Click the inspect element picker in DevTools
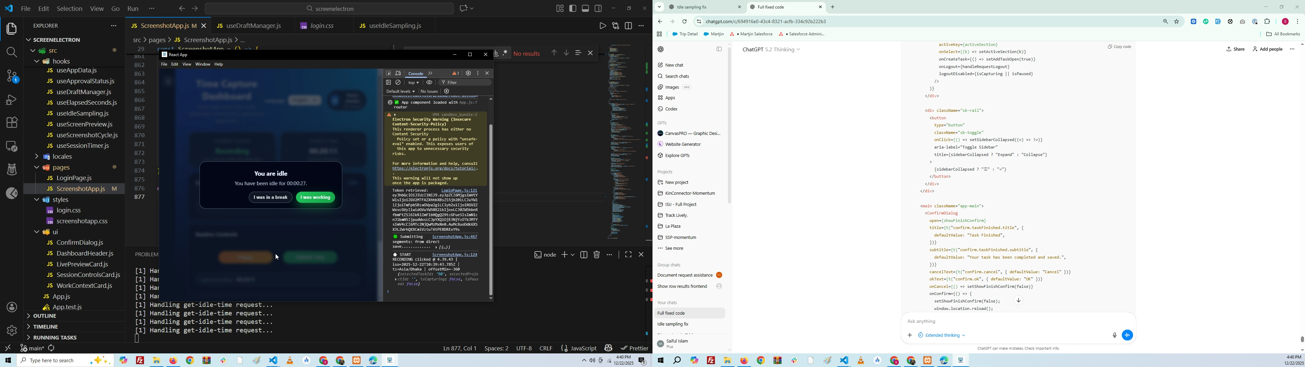Screen dimensions: 1305x367 point(388,73)
